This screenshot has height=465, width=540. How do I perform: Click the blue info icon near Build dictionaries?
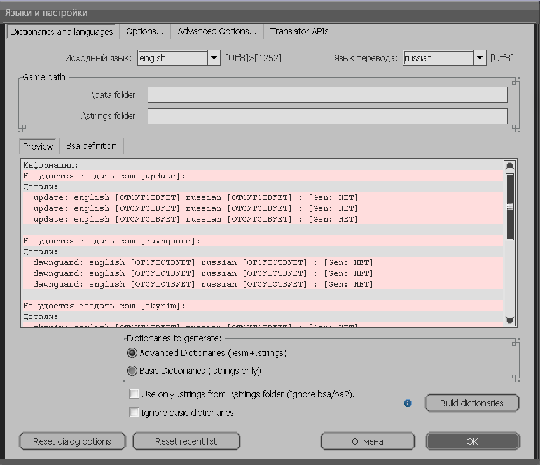(x=408, y=403)
